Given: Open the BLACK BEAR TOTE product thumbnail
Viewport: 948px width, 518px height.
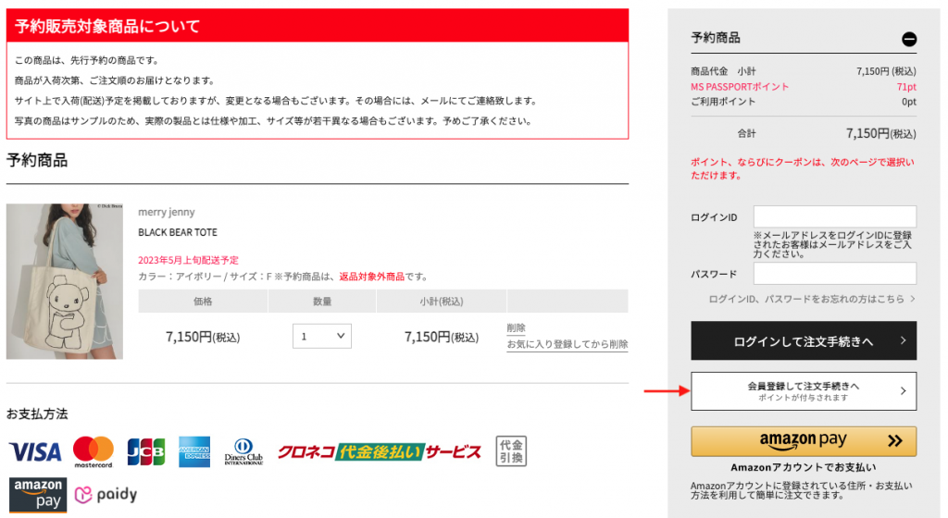Looking at the screenshot, I should point(65,281).
